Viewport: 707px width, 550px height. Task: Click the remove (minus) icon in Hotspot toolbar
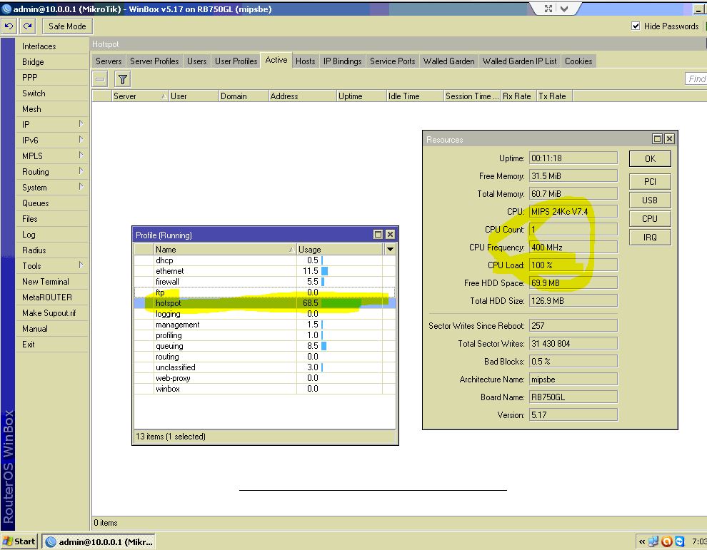pyautogui.click(x=101, y=79)
